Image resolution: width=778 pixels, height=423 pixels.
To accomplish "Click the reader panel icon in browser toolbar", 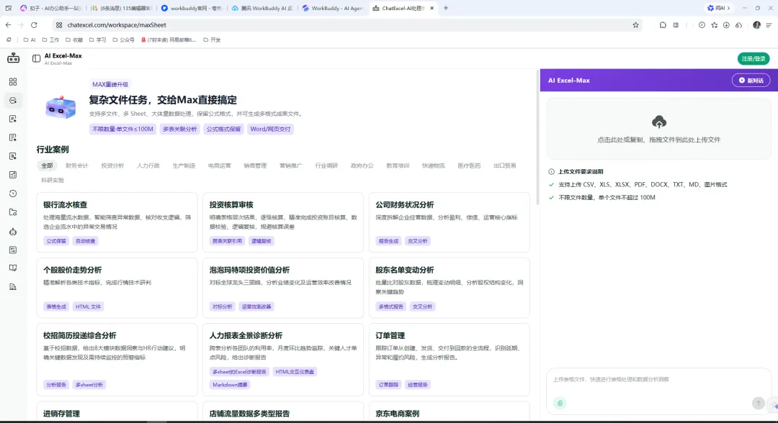I will point(676,24).
